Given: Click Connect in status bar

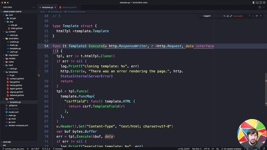Looking at the screenshot, I should click(58, 149).
